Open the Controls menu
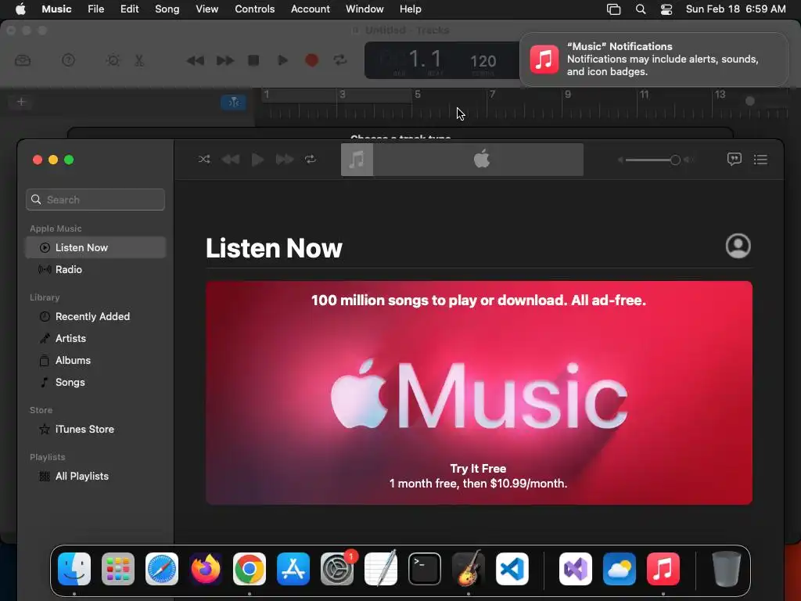This screenshot has height=601, width=801. tap(254, 9)
